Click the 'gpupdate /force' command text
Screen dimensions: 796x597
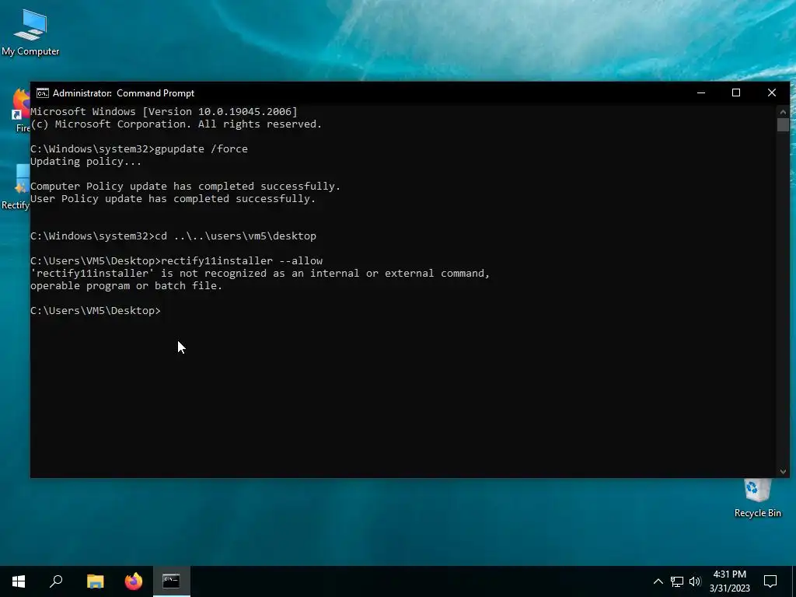pos(201,148)
